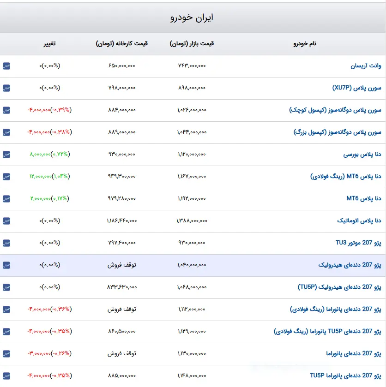This screenshot has height=387, width=386.
Task: Click chart icon beside پژو 207 دنده‌ای پانوراما
Action: pos(6,354)
